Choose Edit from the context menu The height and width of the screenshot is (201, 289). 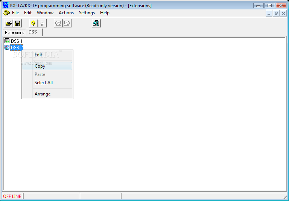tap(47, 55)
